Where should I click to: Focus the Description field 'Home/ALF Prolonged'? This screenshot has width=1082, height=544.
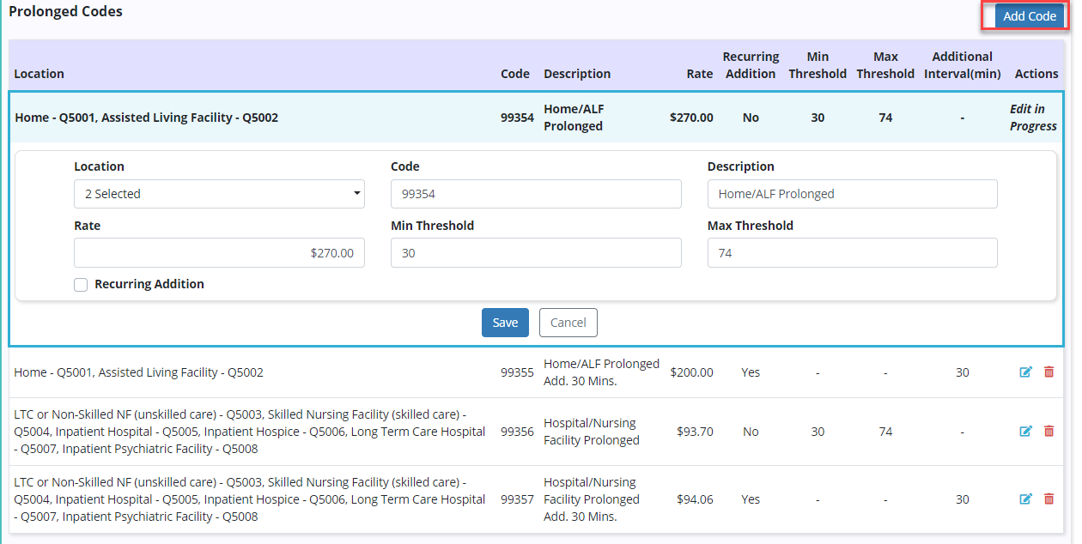[x=852, y=194]
